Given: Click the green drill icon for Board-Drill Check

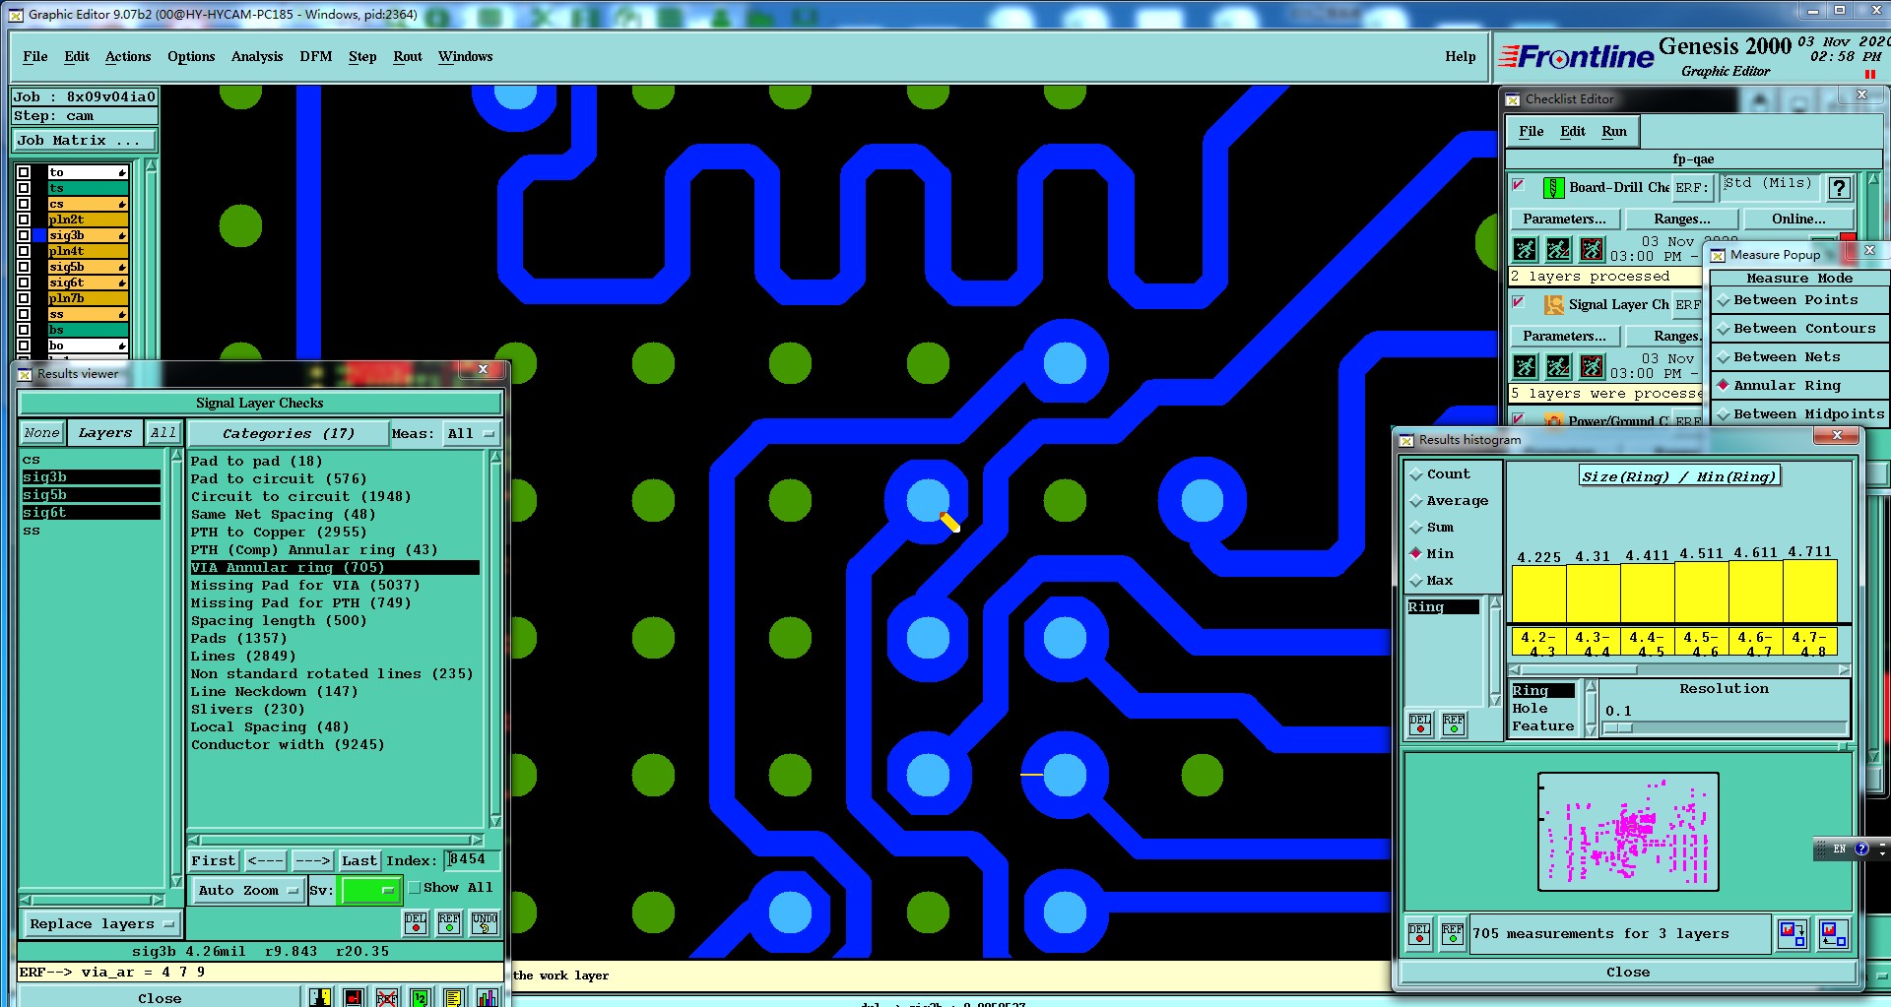Looking at the screenshot, I should 1553,187.
